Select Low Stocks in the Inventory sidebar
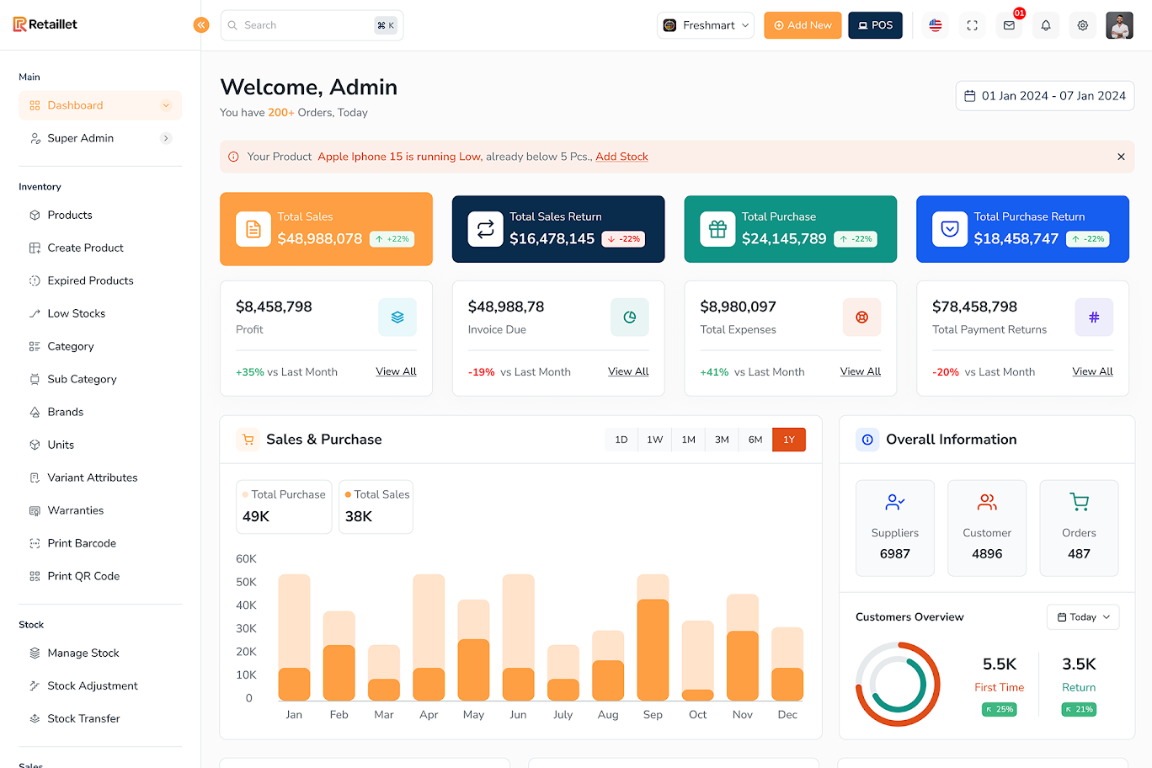1152x768 pixels. click(x=77, y=313)
